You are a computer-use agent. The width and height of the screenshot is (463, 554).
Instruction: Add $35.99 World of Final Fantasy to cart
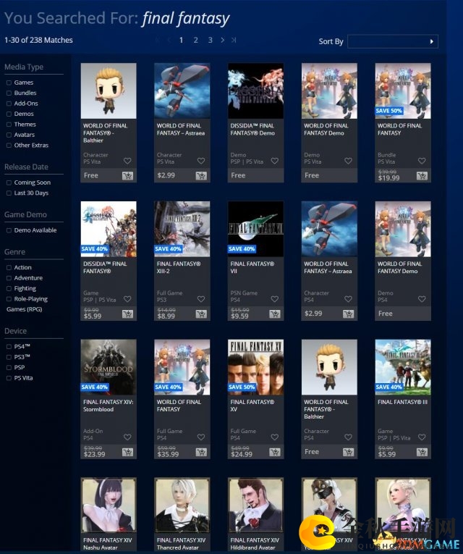(201, 452)
